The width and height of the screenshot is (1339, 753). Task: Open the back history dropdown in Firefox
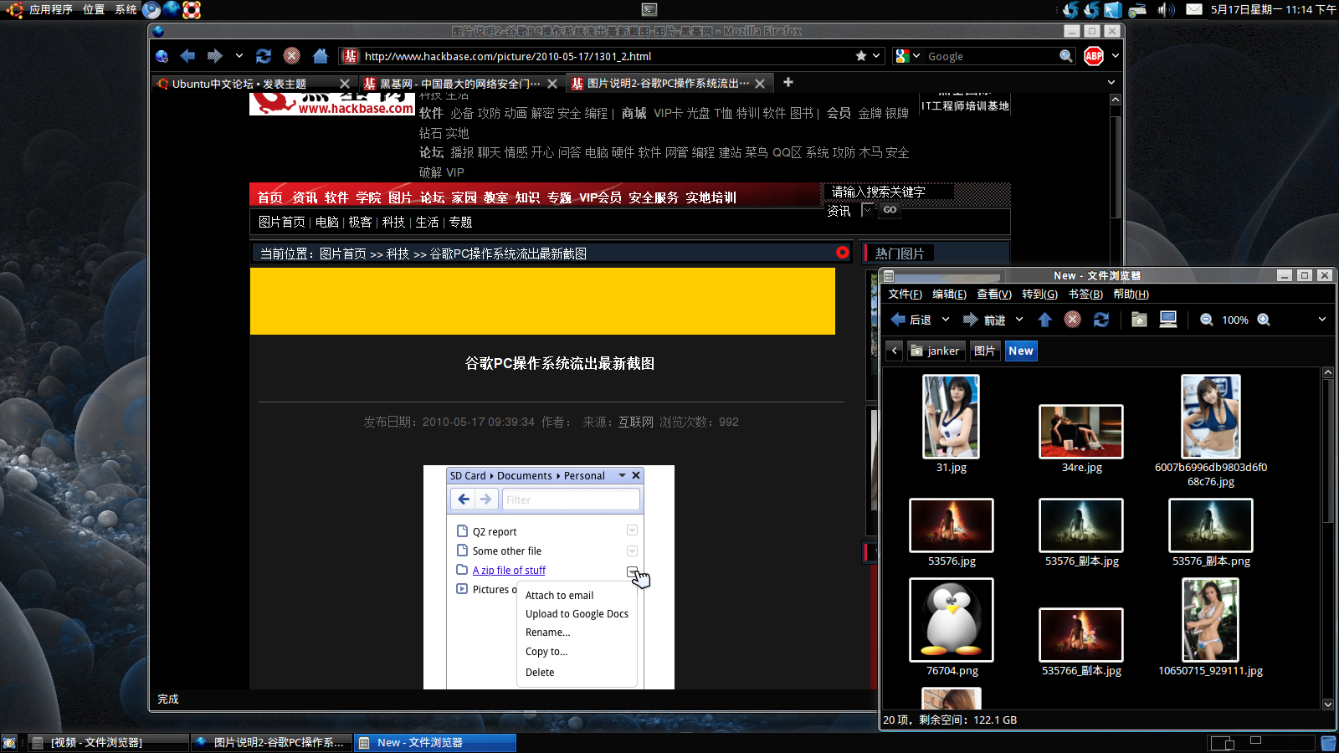click(x=239, y=56)
